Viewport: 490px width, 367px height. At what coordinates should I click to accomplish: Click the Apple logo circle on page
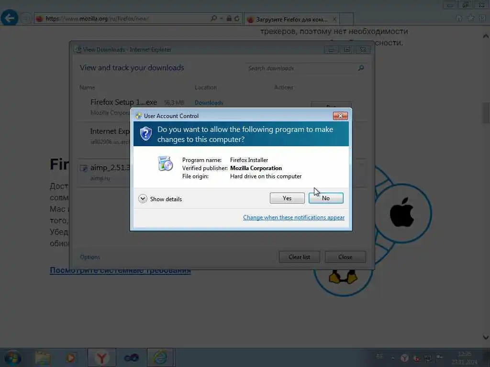click(x=402, y=213)
